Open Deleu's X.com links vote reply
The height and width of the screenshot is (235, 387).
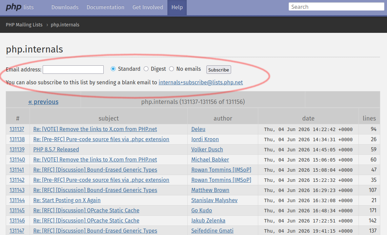(x=95, y=129)
